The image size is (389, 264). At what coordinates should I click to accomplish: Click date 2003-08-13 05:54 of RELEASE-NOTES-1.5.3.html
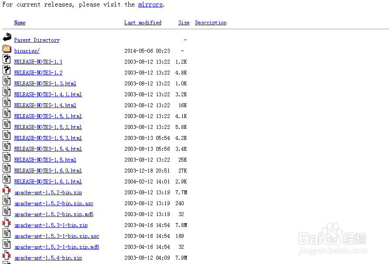(147, 139)
